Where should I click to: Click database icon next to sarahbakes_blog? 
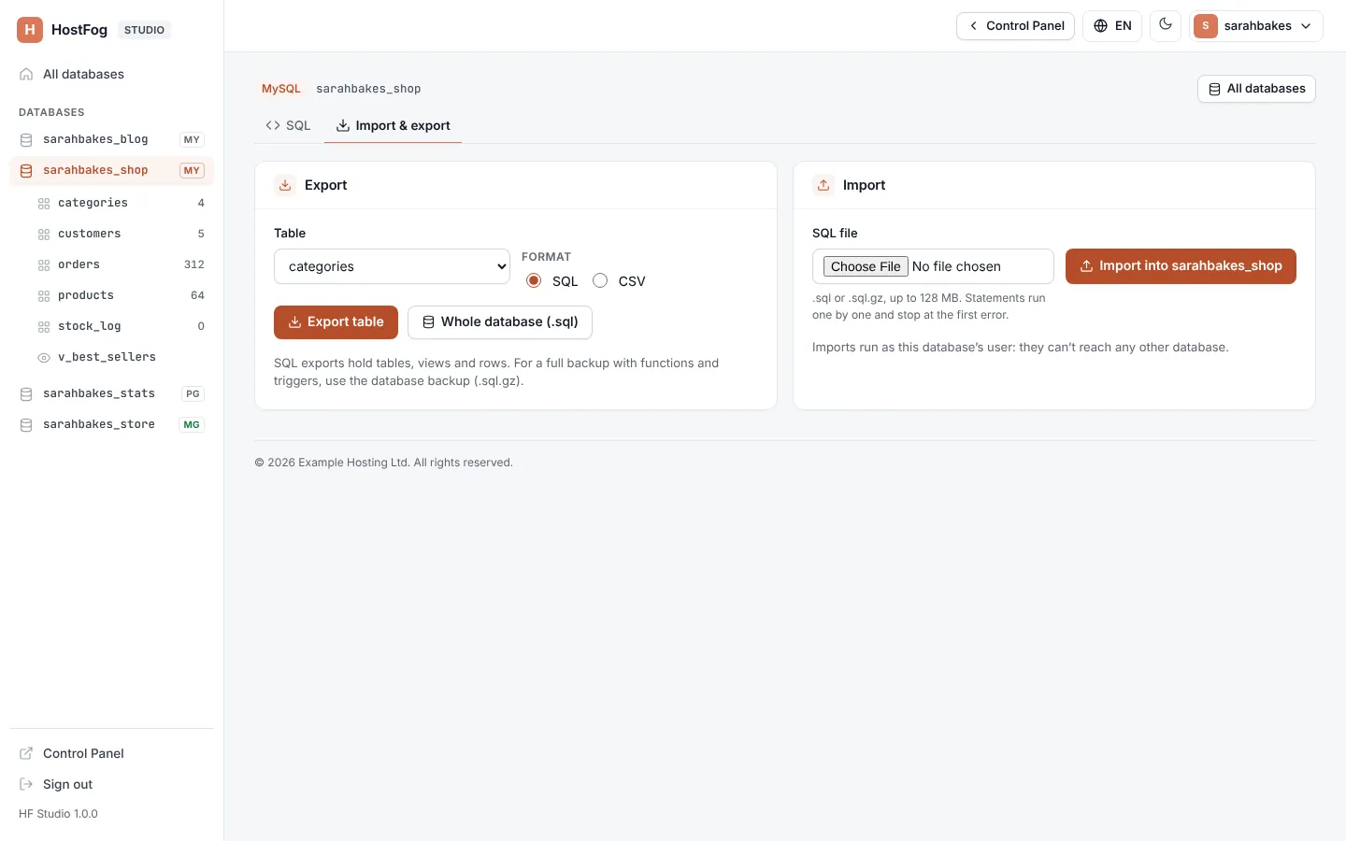pos(26,140)
